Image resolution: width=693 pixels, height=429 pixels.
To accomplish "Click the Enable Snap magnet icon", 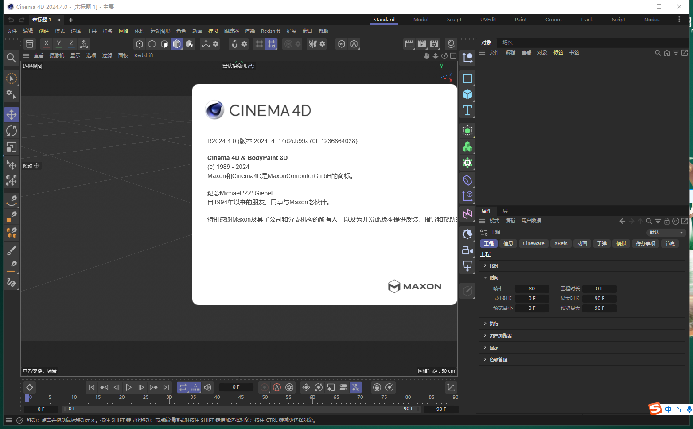I will (234, 44).
